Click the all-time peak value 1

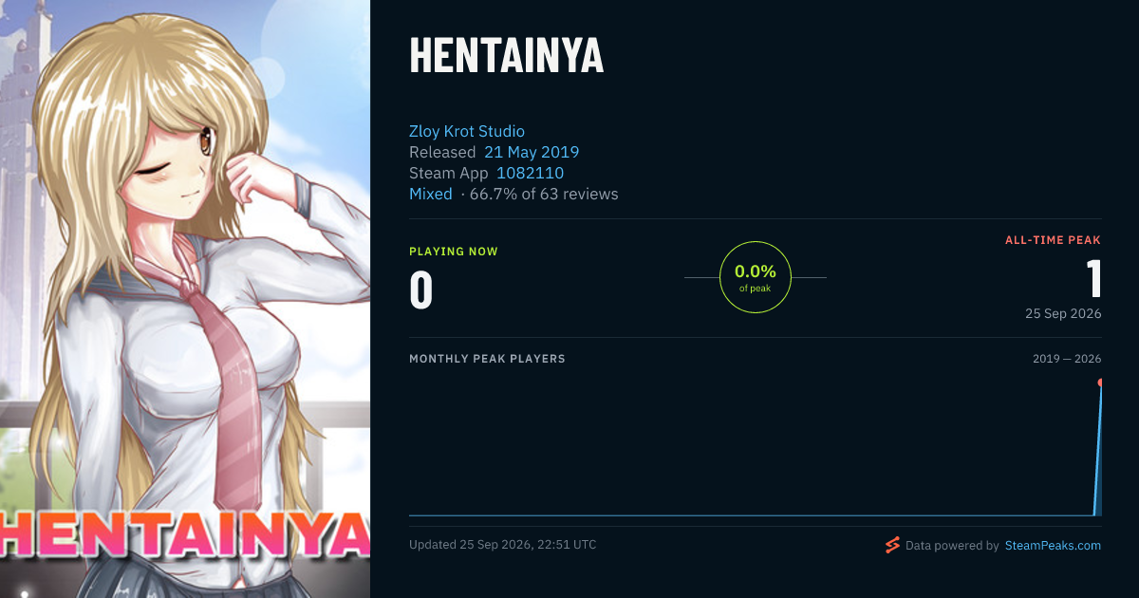point(1093,279)
